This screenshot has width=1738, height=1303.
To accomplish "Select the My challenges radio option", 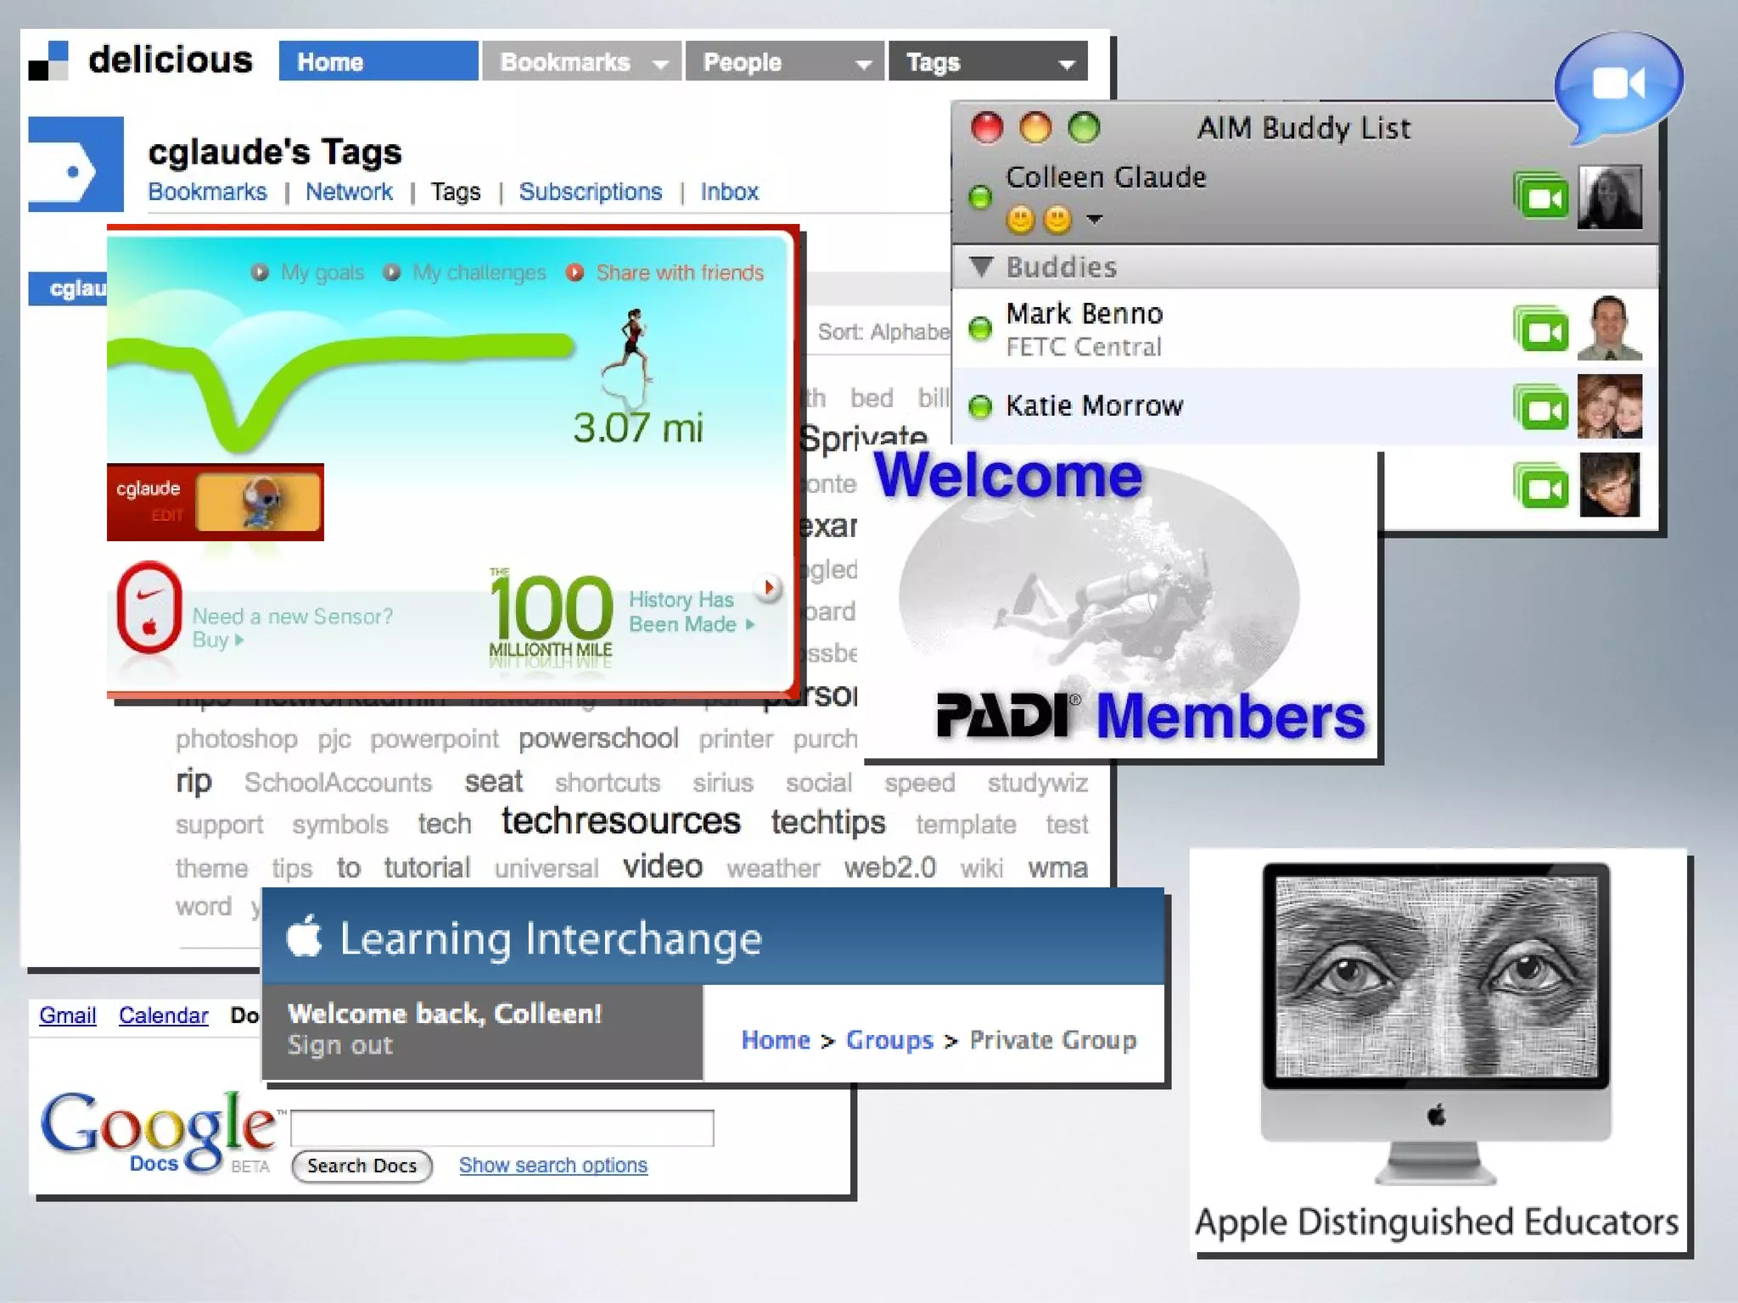I will pyautogui.click(x=391, y=272).
